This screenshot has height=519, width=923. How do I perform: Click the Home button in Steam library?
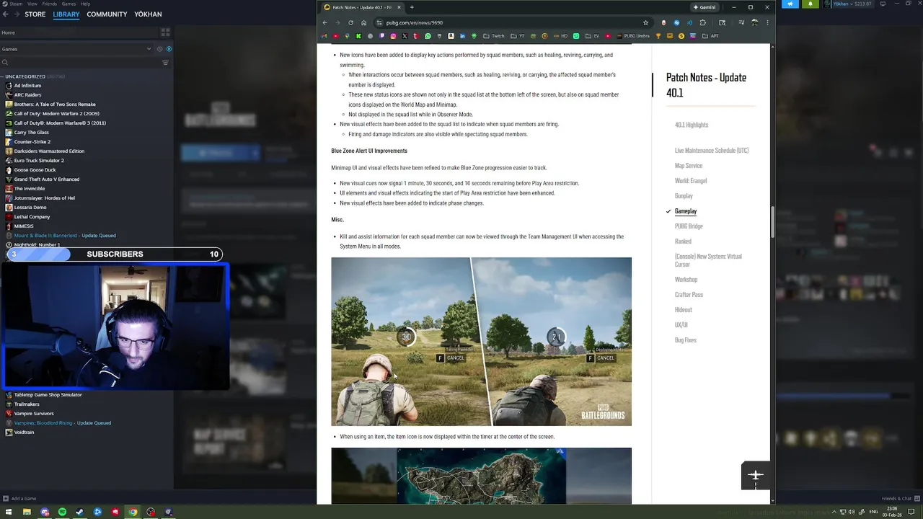pyautogui.click(x=79, y=32)
